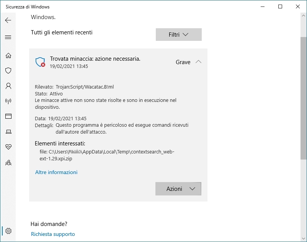Viewport: 307px width, 242px height.
Task: Click the 'Tutti gli elementi recenti' heading
Action: click(62, 32)
